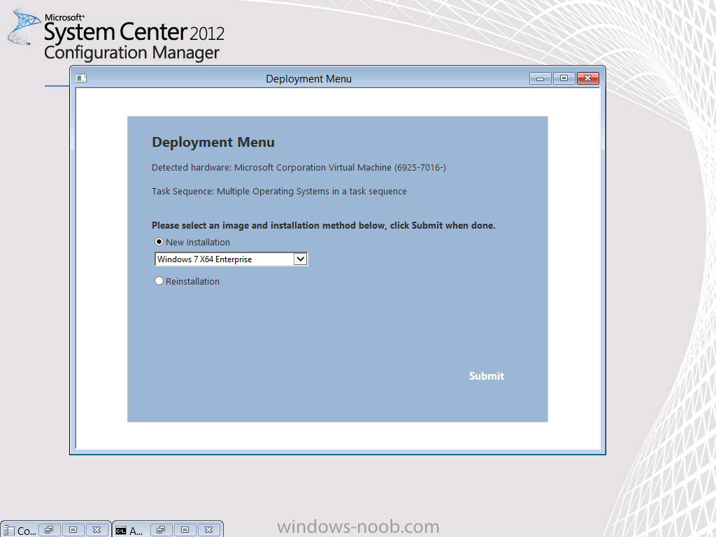Close the minimized 'Co...' window
Screen dimensions: 716x537
tap(96, 530)
